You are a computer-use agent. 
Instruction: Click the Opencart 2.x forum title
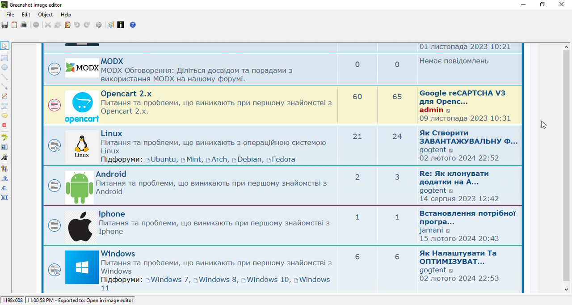click(126, 93)
